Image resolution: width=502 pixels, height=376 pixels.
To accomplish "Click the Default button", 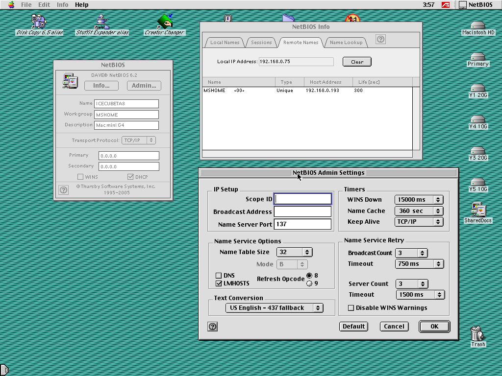I will point(354,327).
